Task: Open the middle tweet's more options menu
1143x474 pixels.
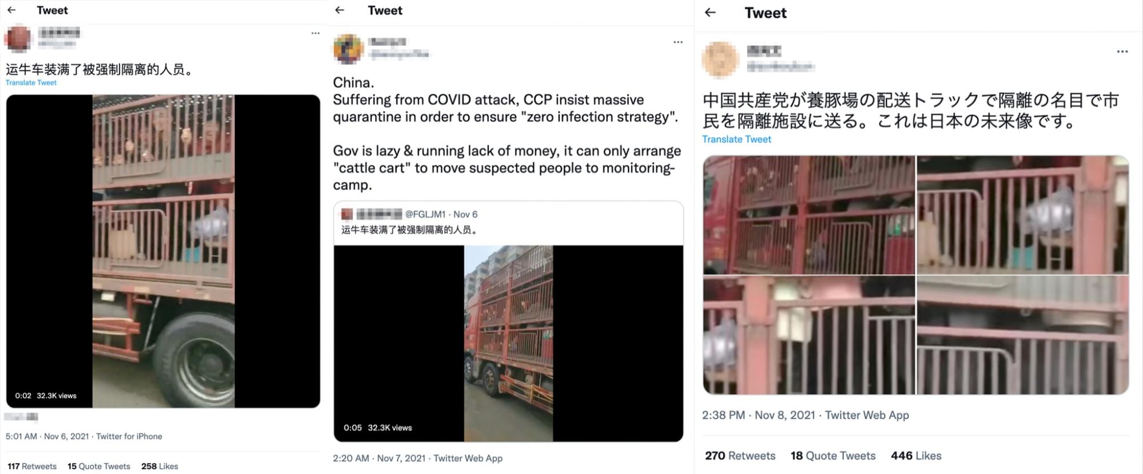Action: [678, 42]
